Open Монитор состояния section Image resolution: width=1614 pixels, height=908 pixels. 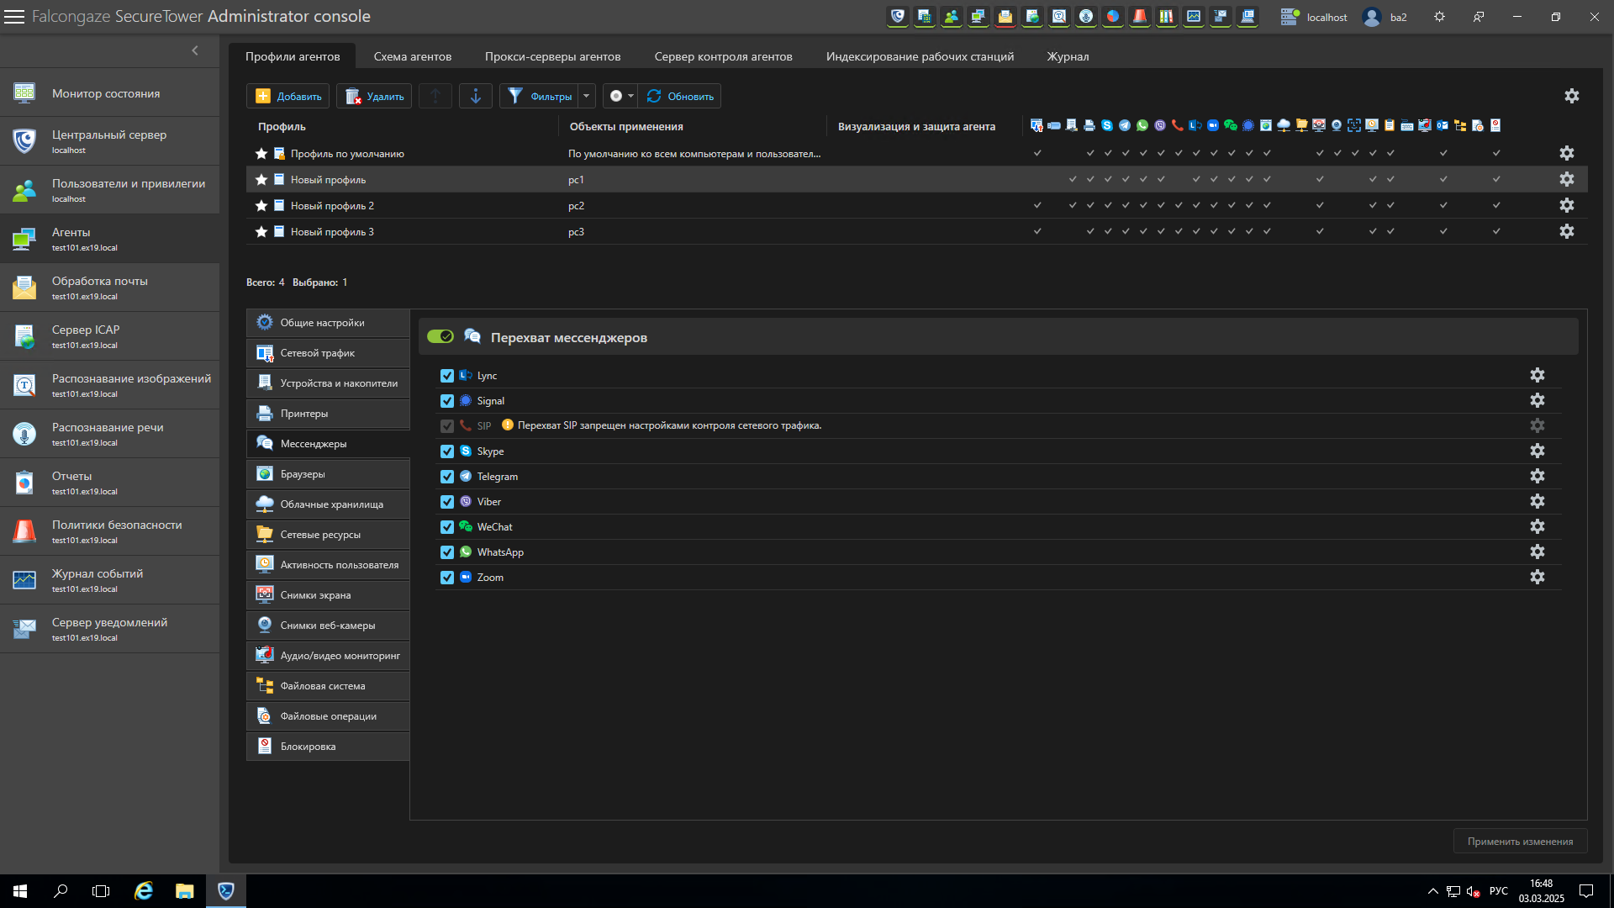[109, 93]
